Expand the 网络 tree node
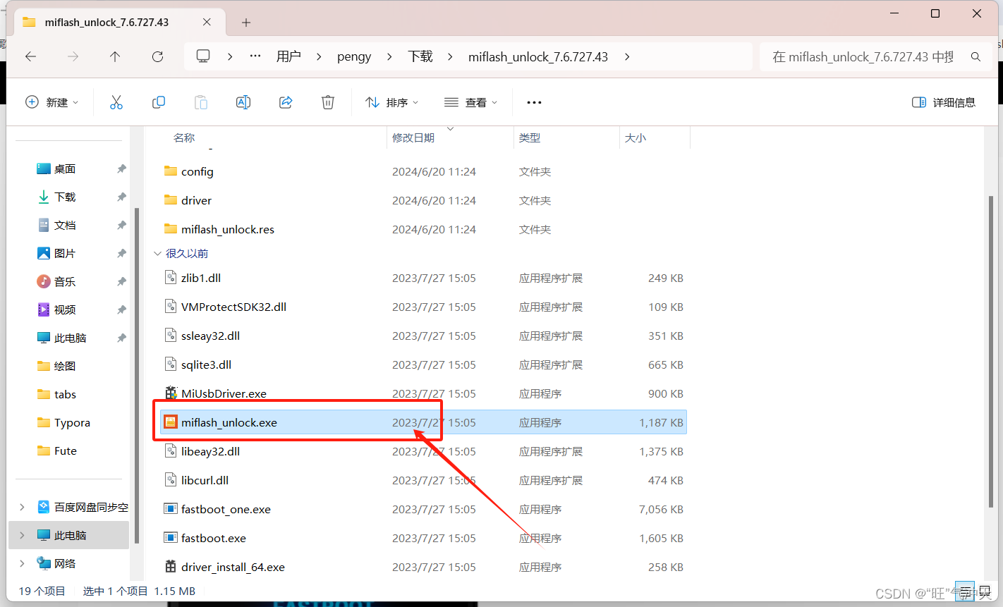This screenshot has height=607, width=1003. [22, 563]
